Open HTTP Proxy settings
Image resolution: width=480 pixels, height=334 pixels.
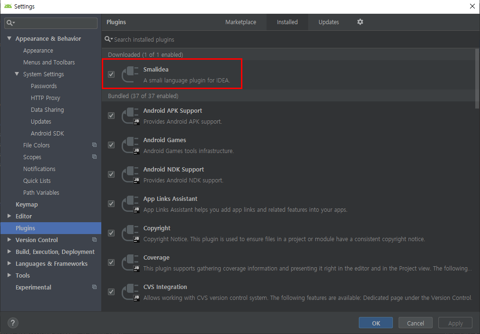click(45, 98)
